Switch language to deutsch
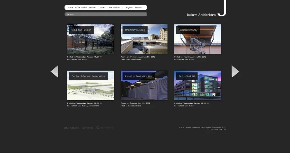Image resolution: width=290 pixels, height=153 pixels. (x=138, y=7)
